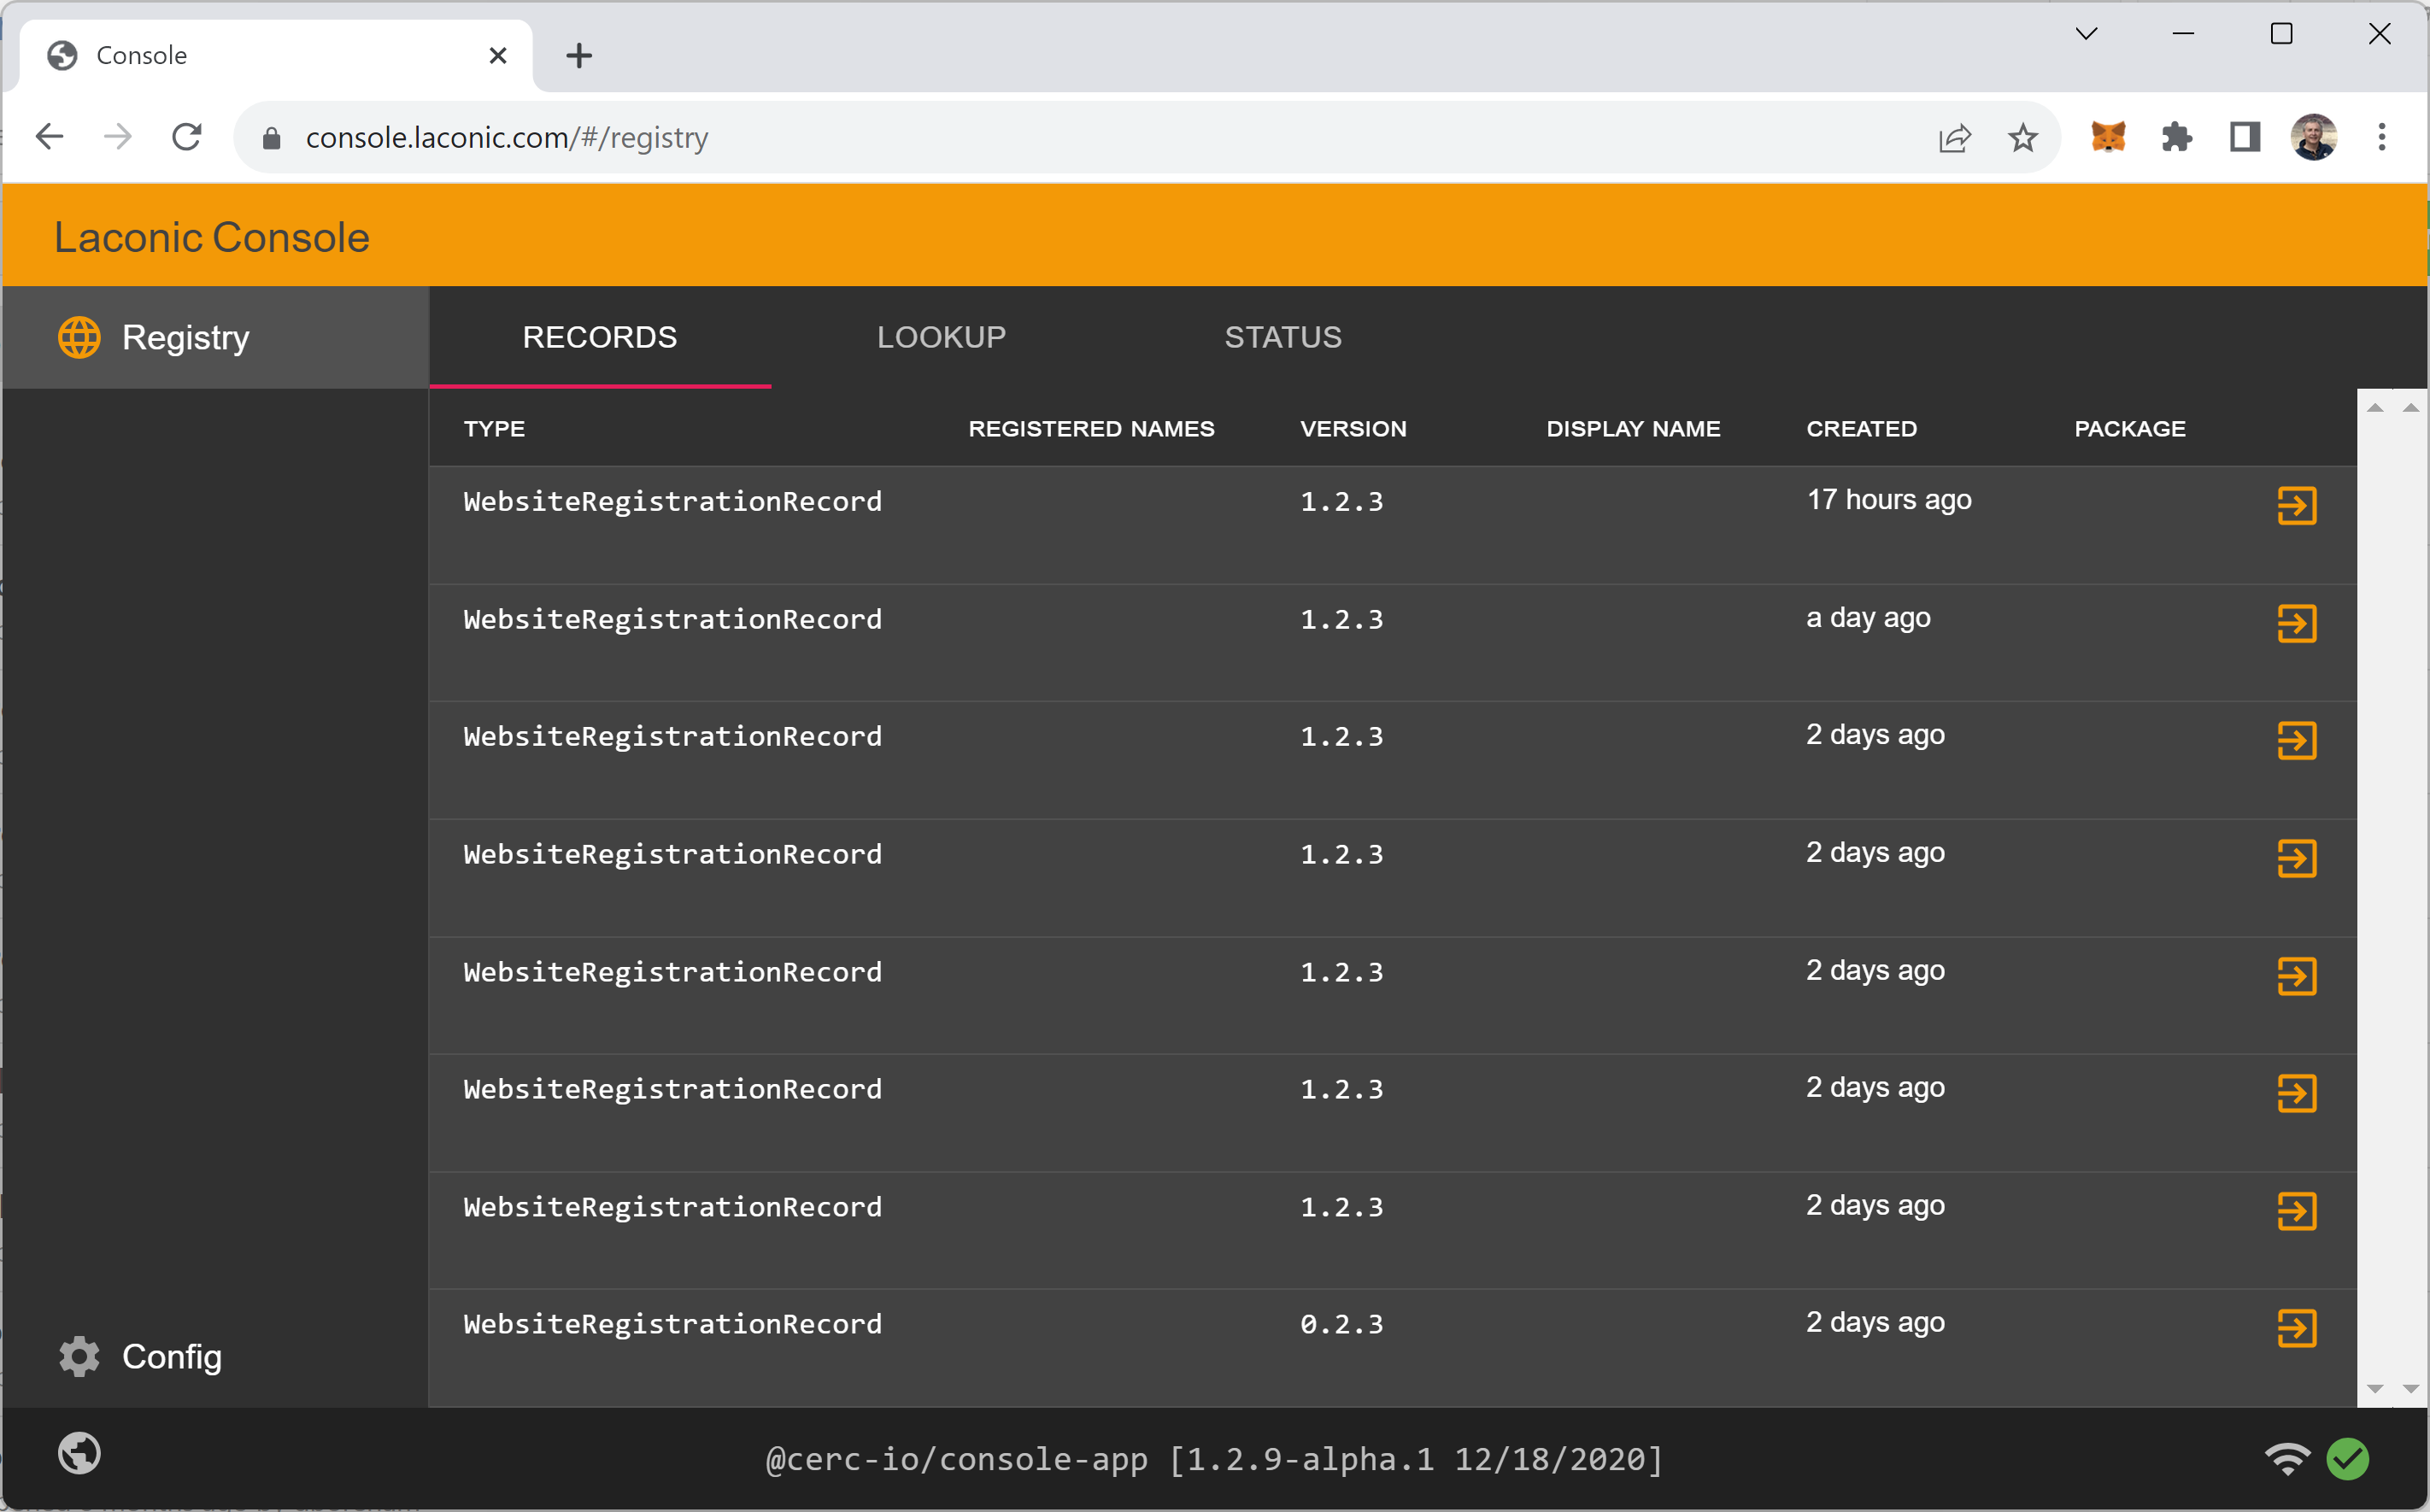2430x1512 pixels.
Task: Open the browser extensions puzzle icon
Action: (x=2176, y=137)
